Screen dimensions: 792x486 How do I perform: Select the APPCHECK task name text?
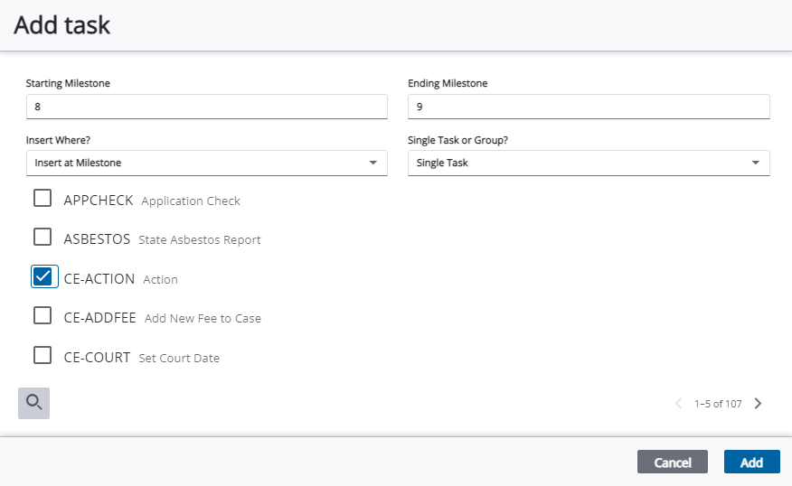pos(99,201)
